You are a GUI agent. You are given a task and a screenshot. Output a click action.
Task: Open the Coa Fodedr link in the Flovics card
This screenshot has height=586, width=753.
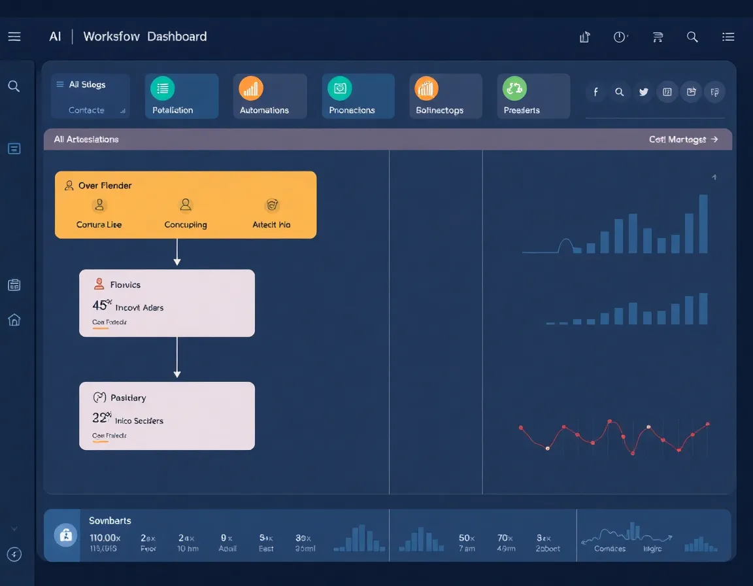(109, 322)
